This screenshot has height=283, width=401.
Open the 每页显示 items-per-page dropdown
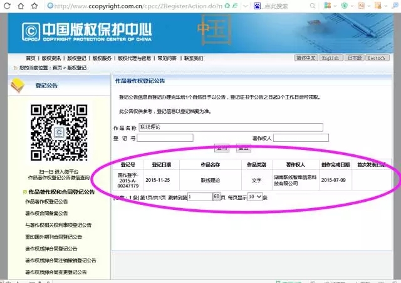(254, 196)
